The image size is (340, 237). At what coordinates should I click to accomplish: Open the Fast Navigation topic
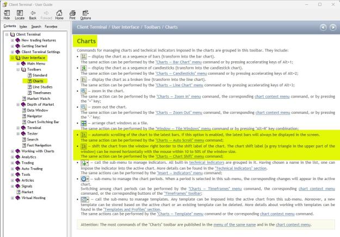pyautogui.click(x=39, y=145)
